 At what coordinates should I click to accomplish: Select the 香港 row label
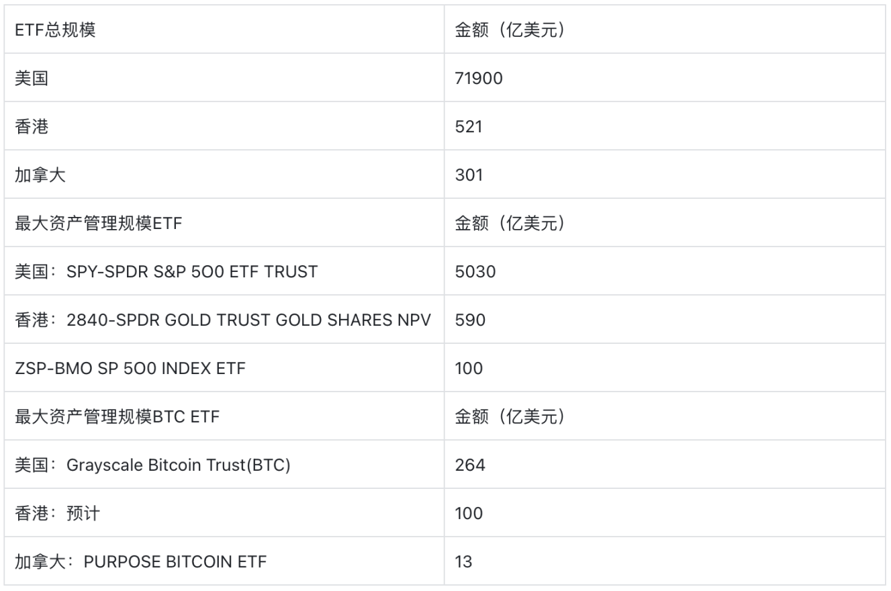point(32,127)
